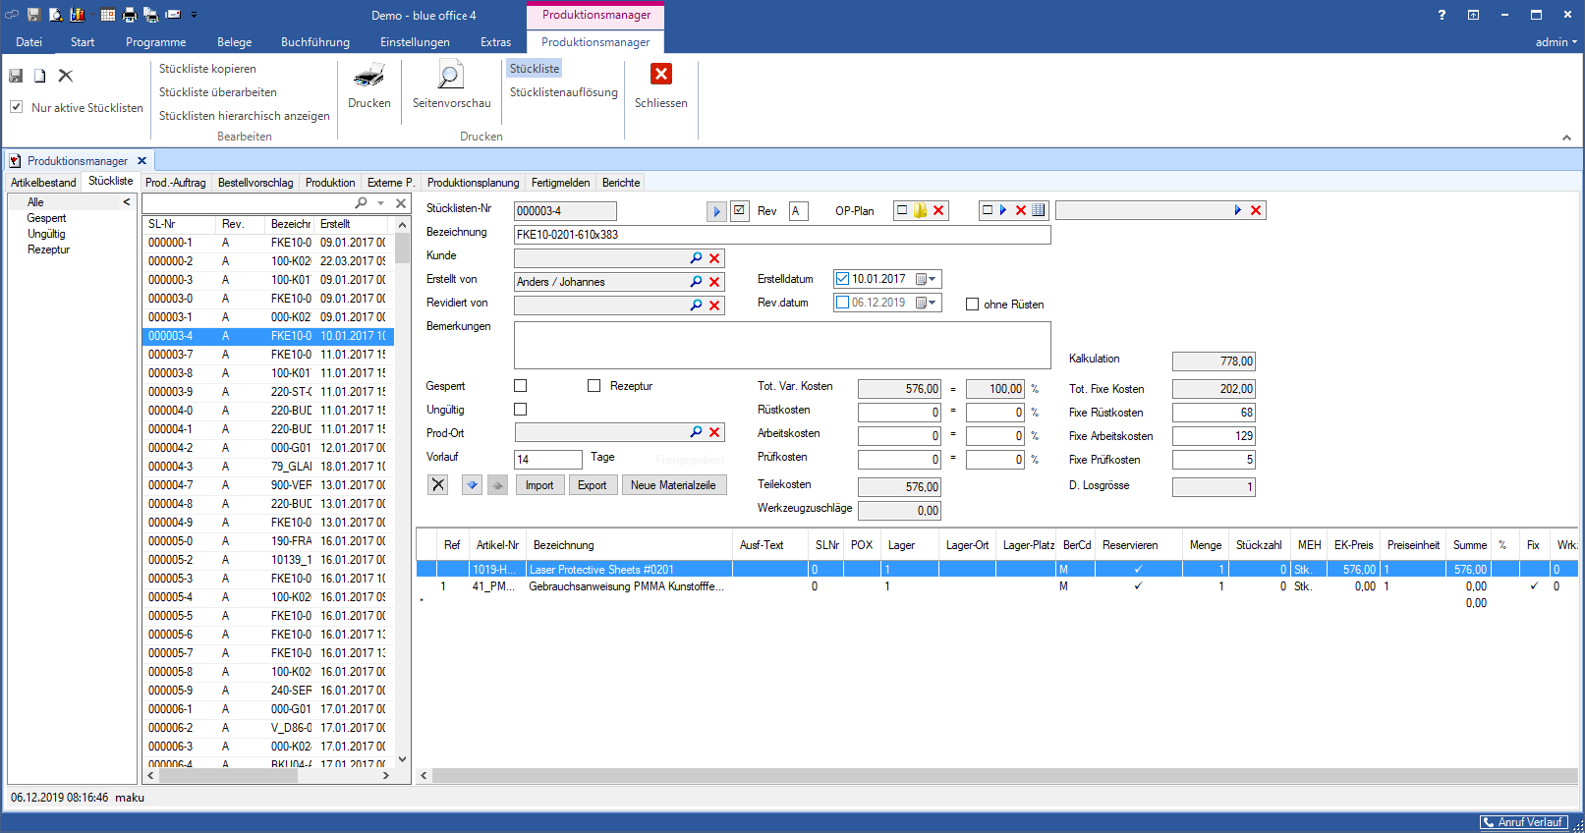Switch to the Produktionsplanung tab
The height and width of the screenshot is (833, 1585).
[473, 183]
